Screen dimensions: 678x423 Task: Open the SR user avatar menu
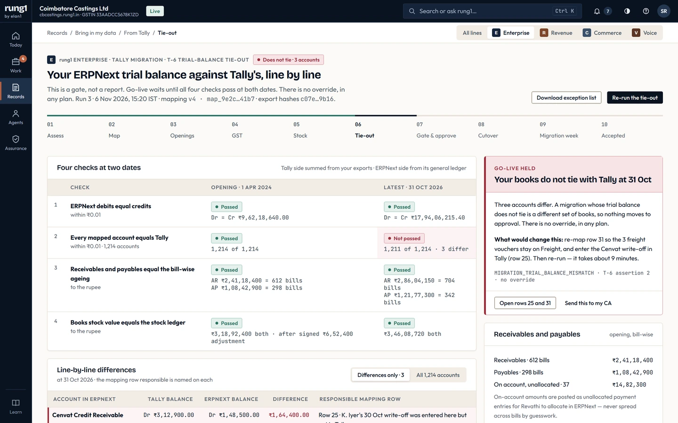tap(664, 11)
